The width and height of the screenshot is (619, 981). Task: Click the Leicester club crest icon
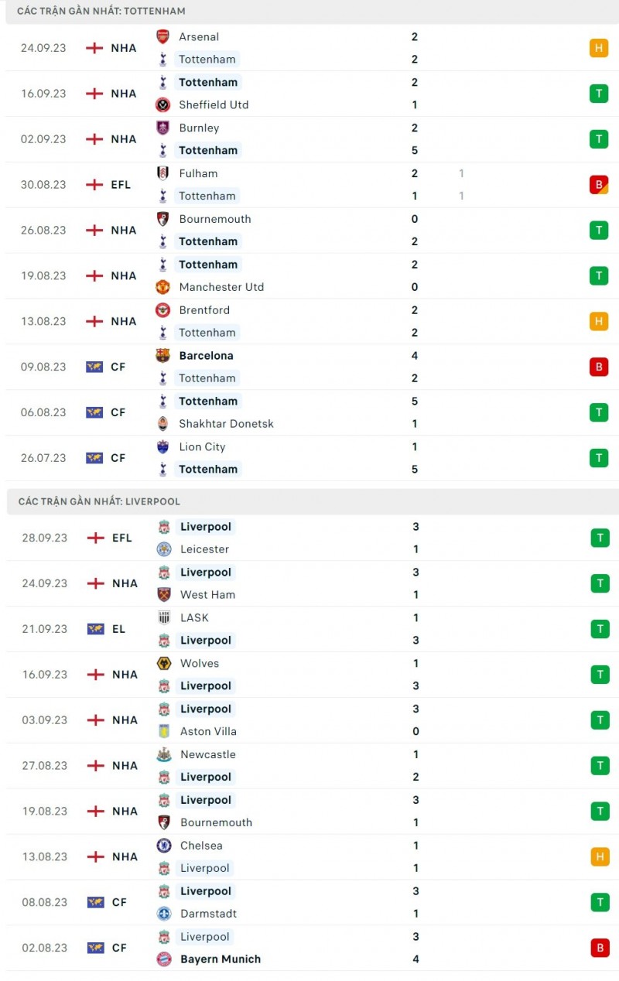[x=164, y=549]
